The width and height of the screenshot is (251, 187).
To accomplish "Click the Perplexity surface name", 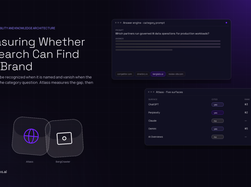I will [154, 113].
